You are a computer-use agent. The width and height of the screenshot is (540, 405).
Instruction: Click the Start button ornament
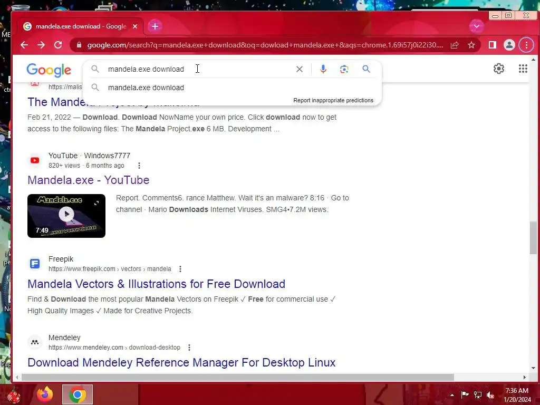(x=14, y=396)
